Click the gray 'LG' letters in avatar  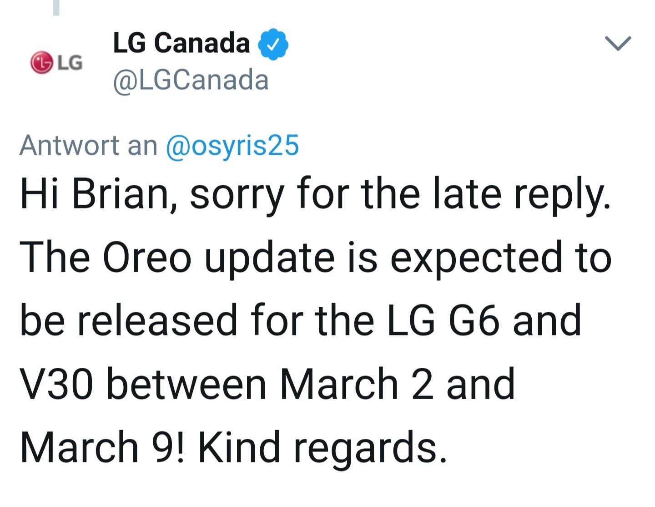69,63
